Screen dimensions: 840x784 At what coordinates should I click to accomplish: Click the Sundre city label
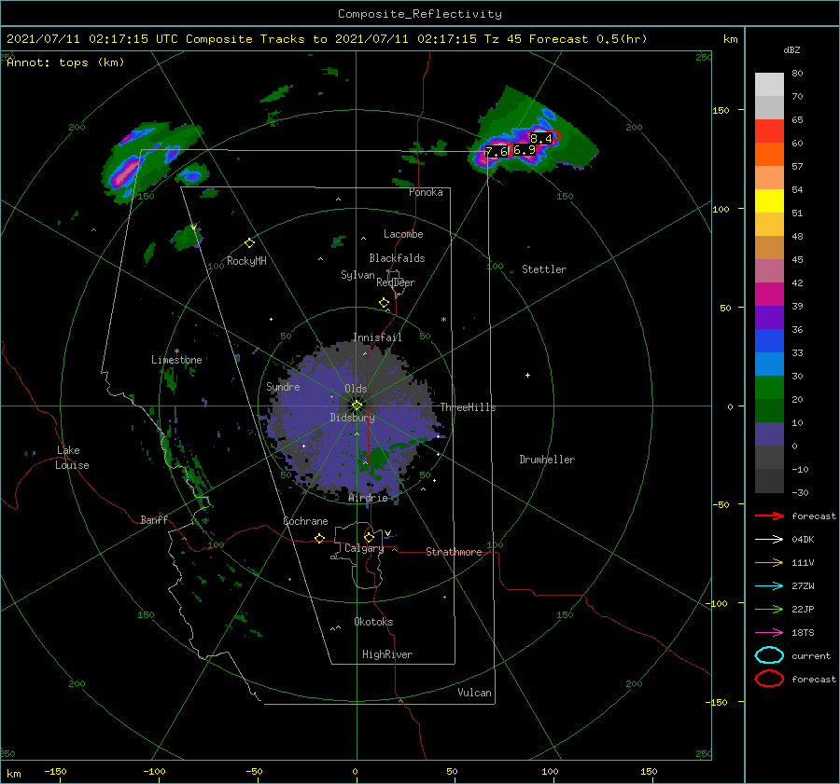pyautogui.click(x=283, y=386)
